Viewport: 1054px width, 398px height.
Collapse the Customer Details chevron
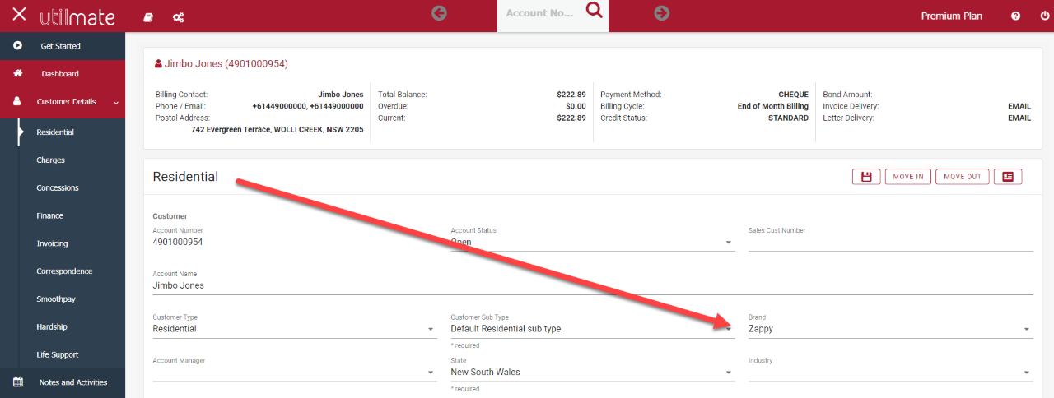coord(116,103)
